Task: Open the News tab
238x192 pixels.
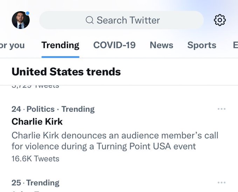Action: click(x=161, y=45)
